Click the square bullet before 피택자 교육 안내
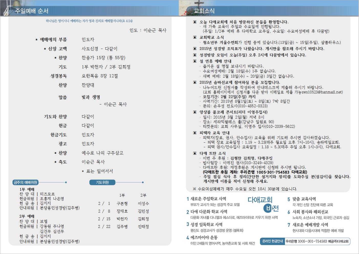359x254 pixels. pyautogui.click(x=195, y=133)
